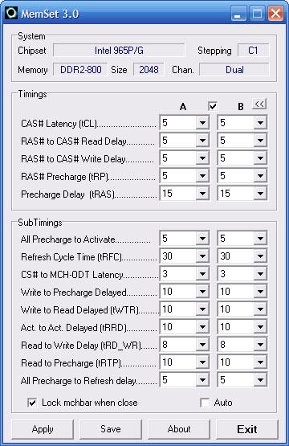289x446 pixels.
Task: Click the Chipset Intel 965P/G field
Action: pos(119,51)
